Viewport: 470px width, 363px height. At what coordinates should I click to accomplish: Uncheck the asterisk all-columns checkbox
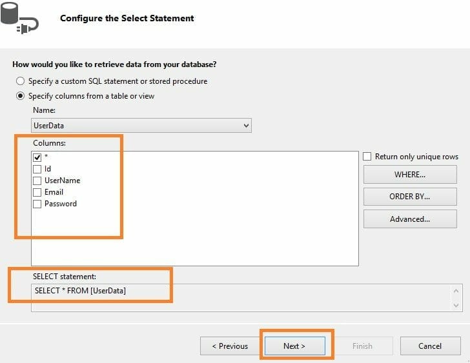coord(37,157)
